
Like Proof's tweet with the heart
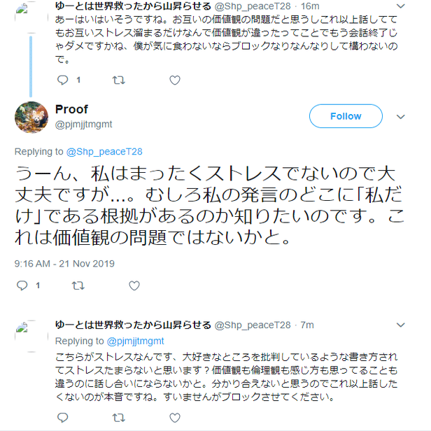coord(134,285)
